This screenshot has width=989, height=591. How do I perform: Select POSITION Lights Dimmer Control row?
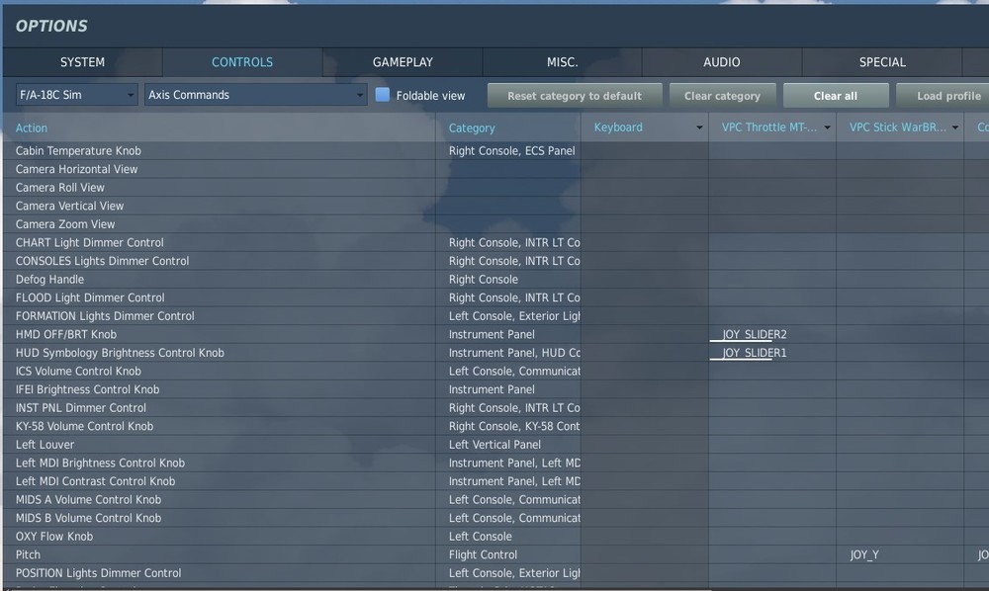(219, 573)
